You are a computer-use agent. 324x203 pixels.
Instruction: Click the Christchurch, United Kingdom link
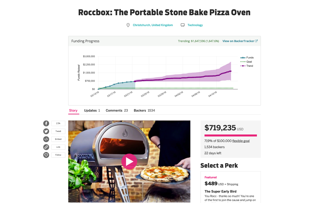click(x=153, y=25)
